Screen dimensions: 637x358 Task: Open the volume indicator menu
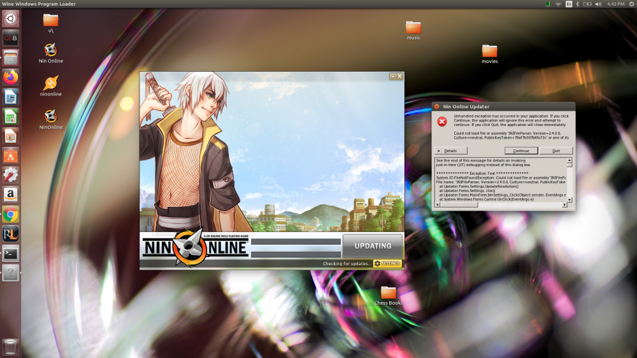click(x=598, y=4)
